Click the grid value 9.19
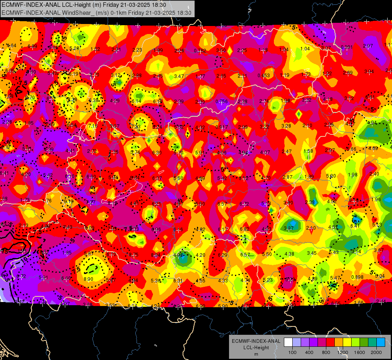This screenshot has height=360, width=392. (69, 201)
